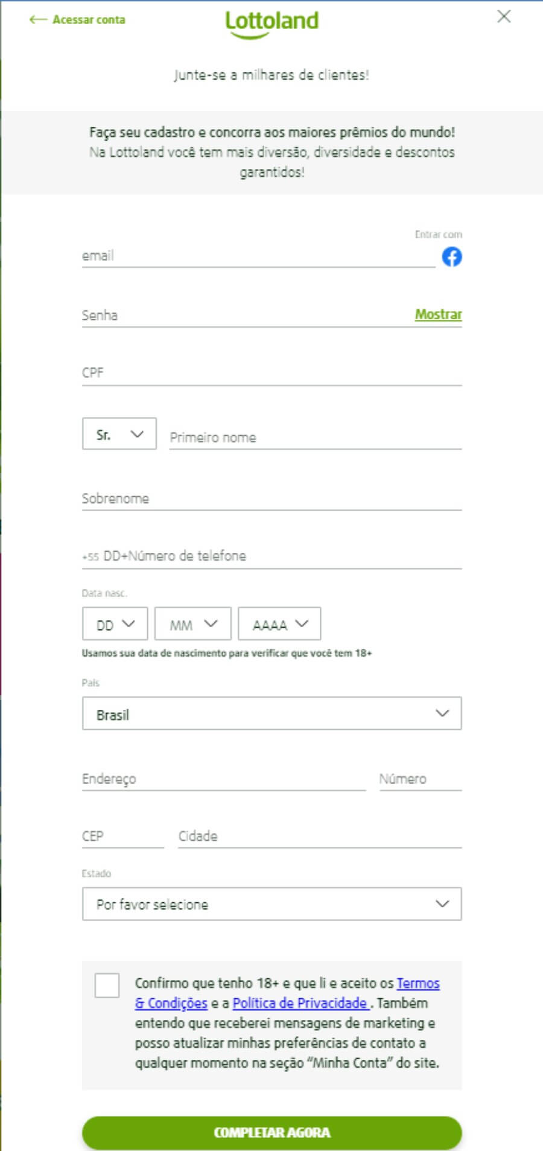Open the AAAA year dropdown
Image resolution: width=543 pixels, height=1151 pixels.
[x=279, y=624]
